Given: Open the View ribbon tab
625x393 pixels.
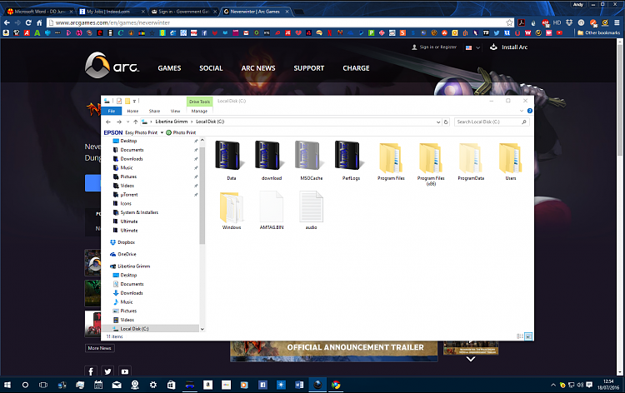Looking at the screenshot, I should tap(175, 111).
